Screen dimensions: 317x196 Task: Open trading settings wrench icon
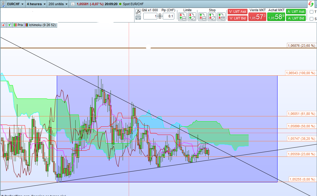tap(138, 12)
